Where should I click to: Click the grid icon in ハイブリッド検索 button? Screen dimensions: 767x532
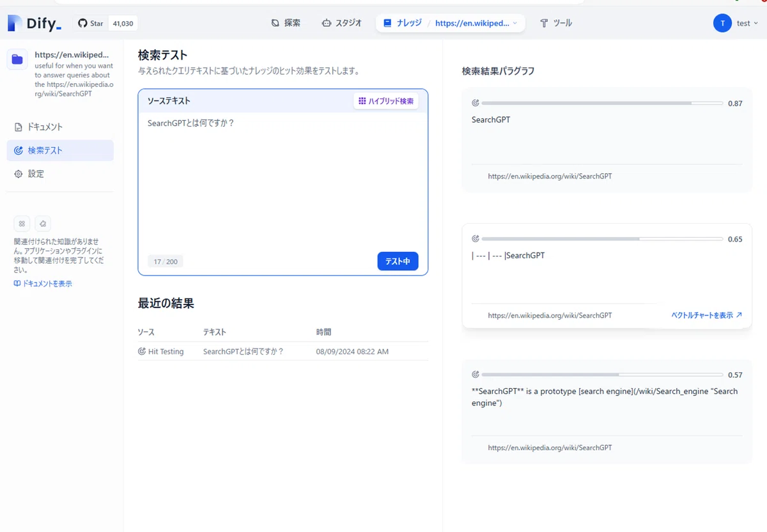(362, 101)
